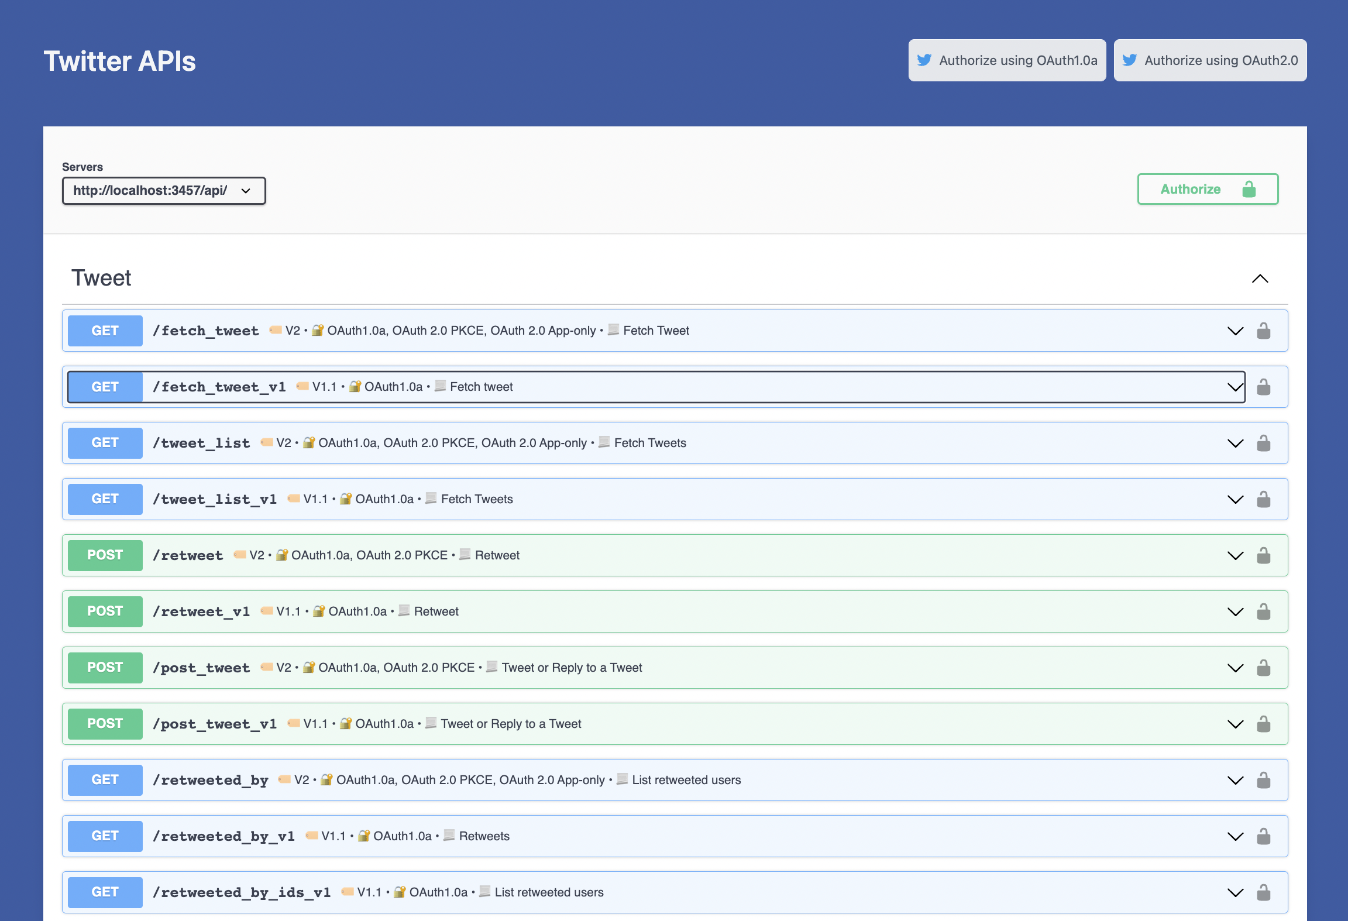Viewport: 1348px width, 921px height.
Task: Click the lock icon on the /tweet_list row
Action: pyautogui.click(x=1264, y=443)
